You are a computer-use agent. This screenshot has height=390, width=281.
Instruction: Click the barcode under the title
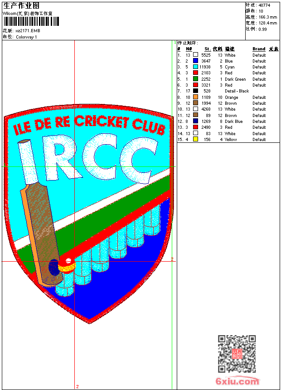(x=31, y=21)
